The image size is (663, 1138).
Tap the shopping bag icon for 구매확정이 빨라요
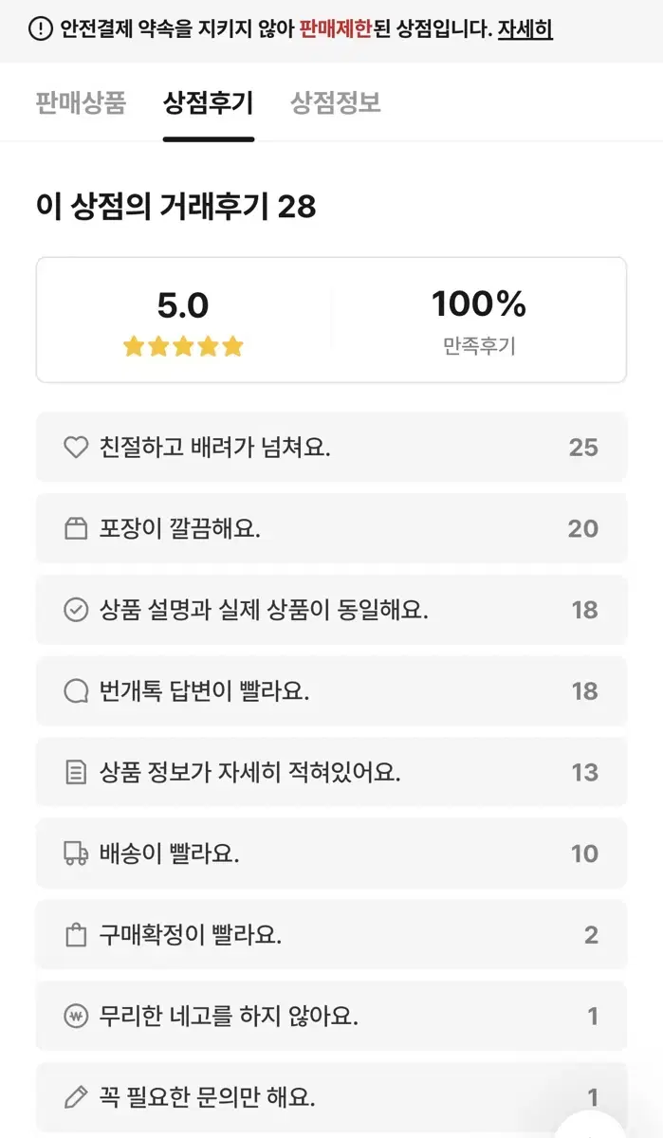coord(76,935)
